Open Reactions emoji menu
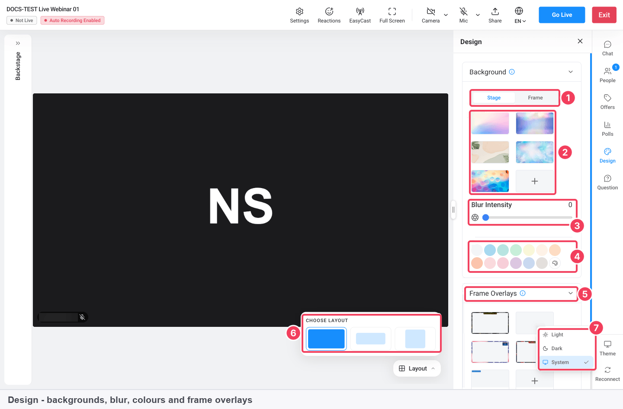Screen dimensions: 623x409 [329, 15]
